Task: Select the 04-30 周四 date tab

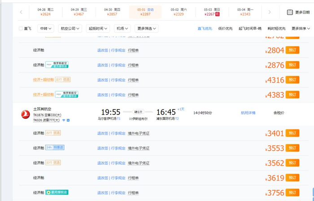Action: (112, 12)
